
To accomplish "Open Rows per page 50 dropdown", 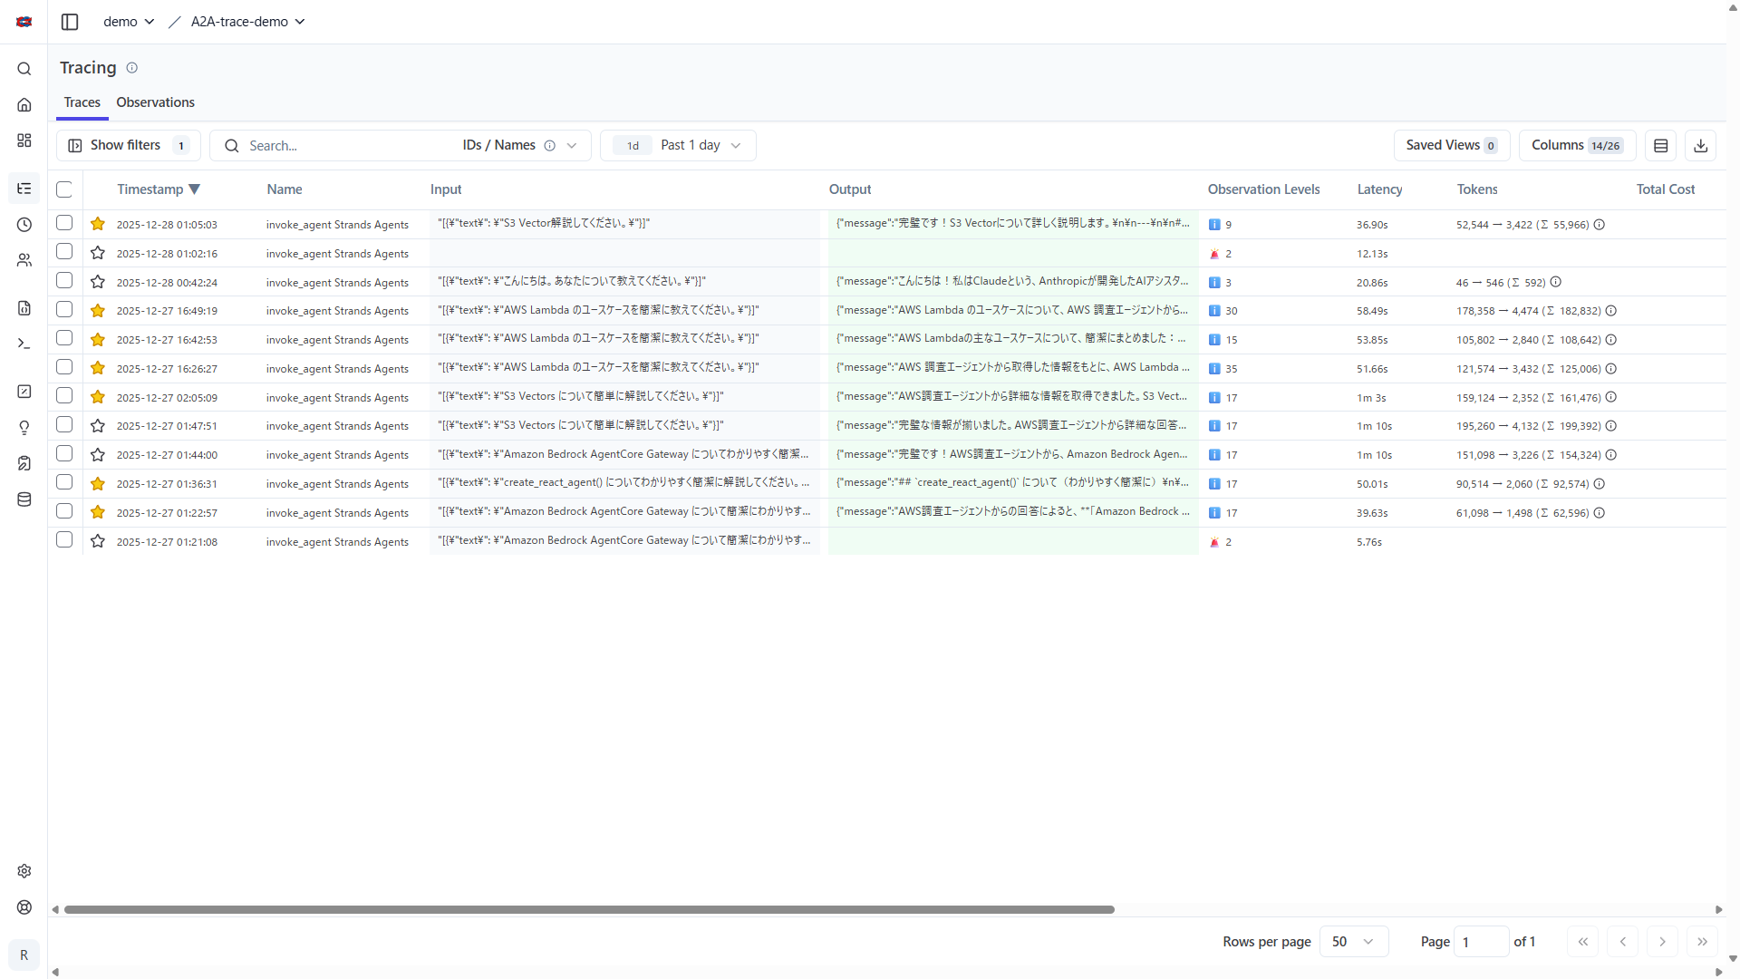I will (1353, 942).
